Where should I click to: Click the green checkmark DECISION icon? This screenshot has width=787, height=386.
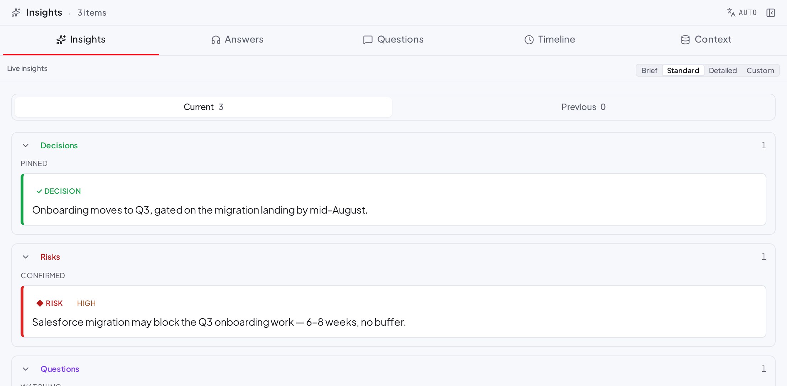[39, 191]
